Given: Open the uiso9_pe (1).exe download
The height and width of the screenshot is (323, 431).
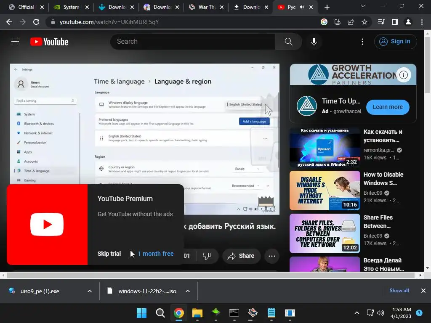Looking at the screenshot, I should [40, 291].
